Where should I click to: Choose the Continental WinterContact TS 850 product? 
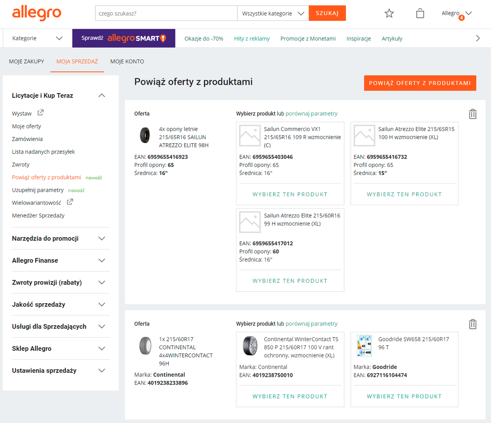(290, 396)
